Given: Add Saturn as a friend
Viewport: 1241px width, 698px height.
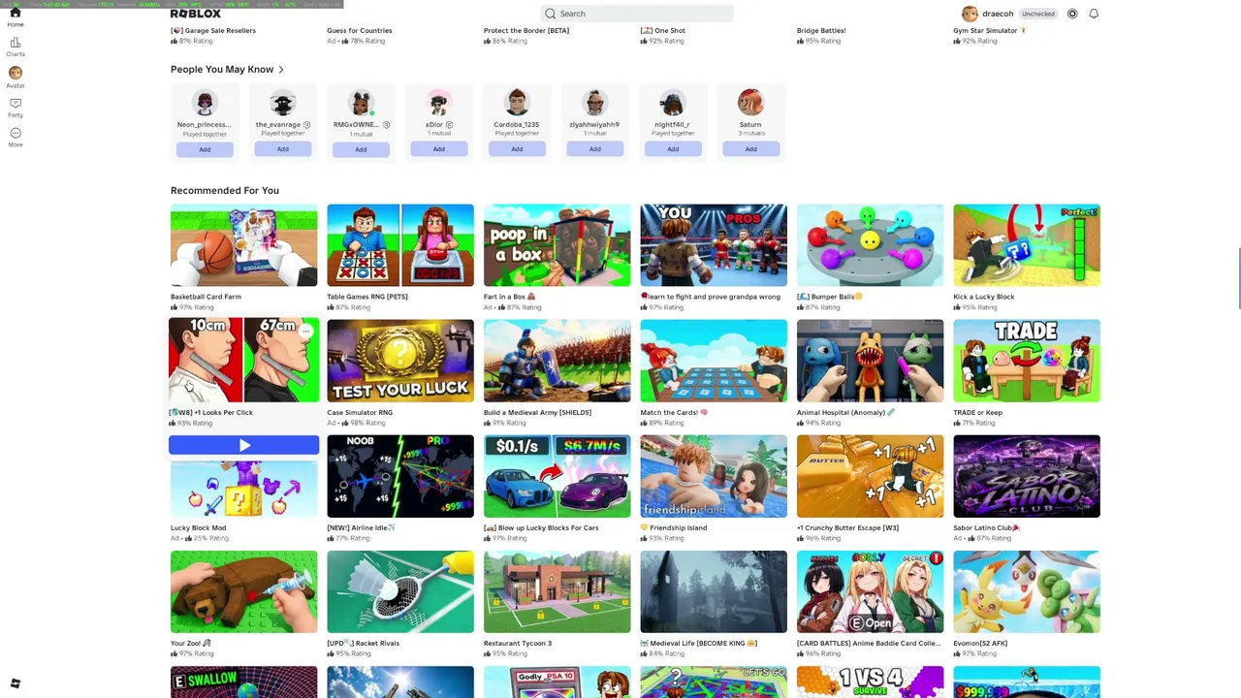Looking at the screenshot, I should tap(750, 149).
